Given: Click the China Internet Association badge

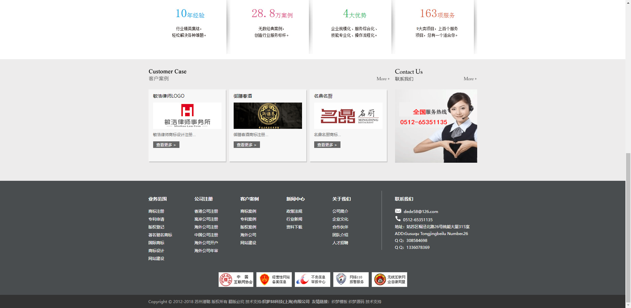Looking at the screenshot, I should click(236, 279).
